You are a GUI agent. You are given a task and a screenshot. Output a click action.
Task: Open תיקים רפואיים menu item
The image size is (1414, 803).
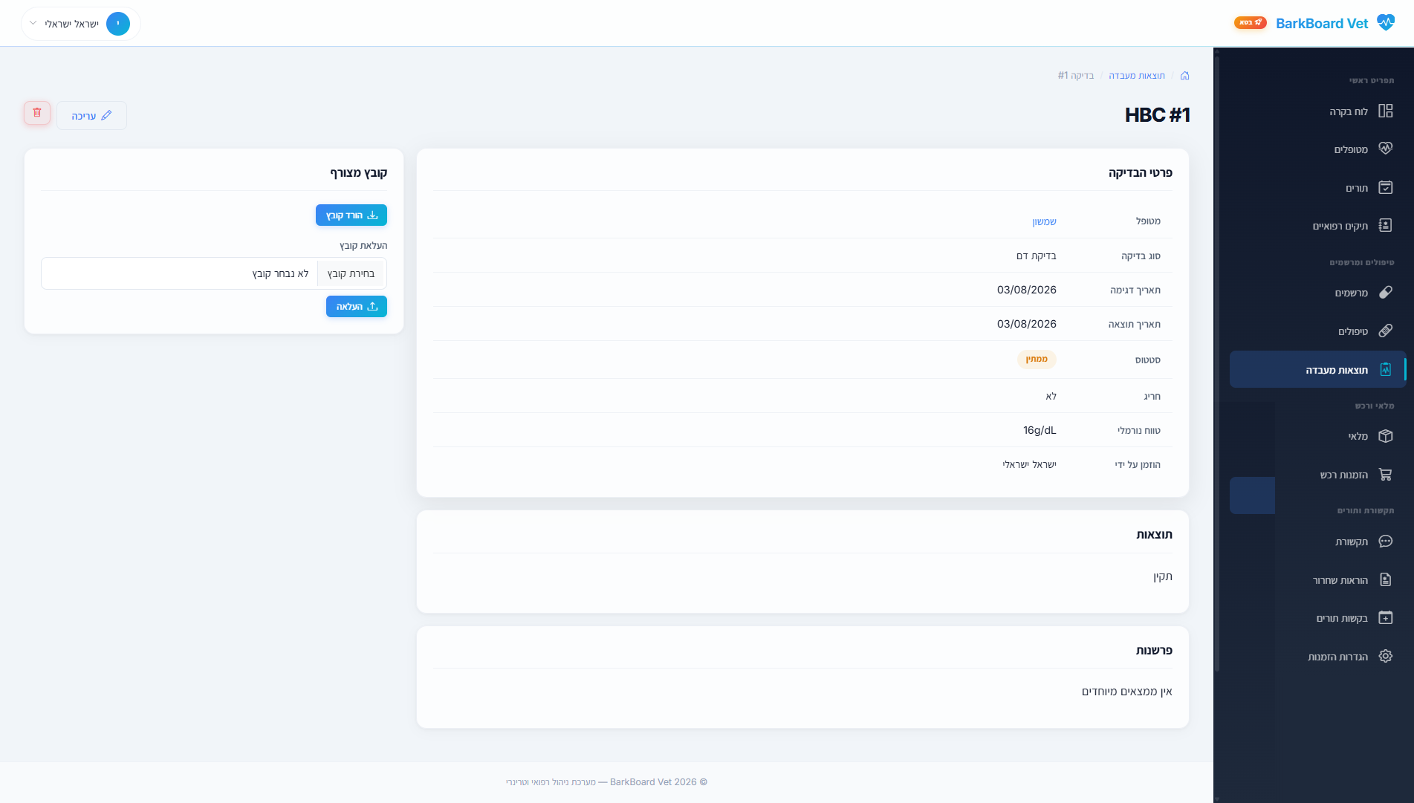1318,226
